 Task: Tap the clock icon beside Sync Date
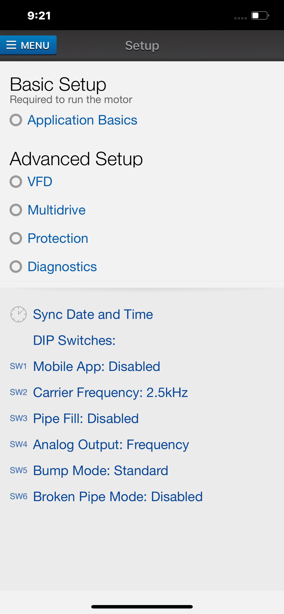[x=18, y=314]
